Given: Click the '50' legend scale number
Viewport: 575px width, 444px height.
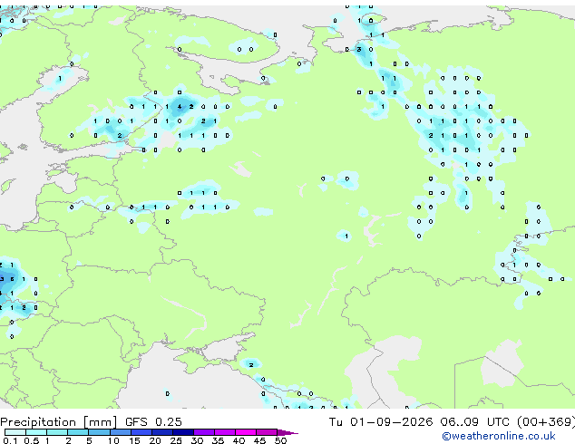Looking at the screenshot, I should (x=280, y=440).
